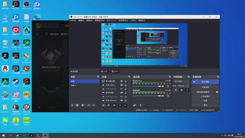Image resolution: width=245 pixels, height=138 pixels.
Task: Toggle visibility of 游戏采集 2 source
Action: (x=122, y=93)
